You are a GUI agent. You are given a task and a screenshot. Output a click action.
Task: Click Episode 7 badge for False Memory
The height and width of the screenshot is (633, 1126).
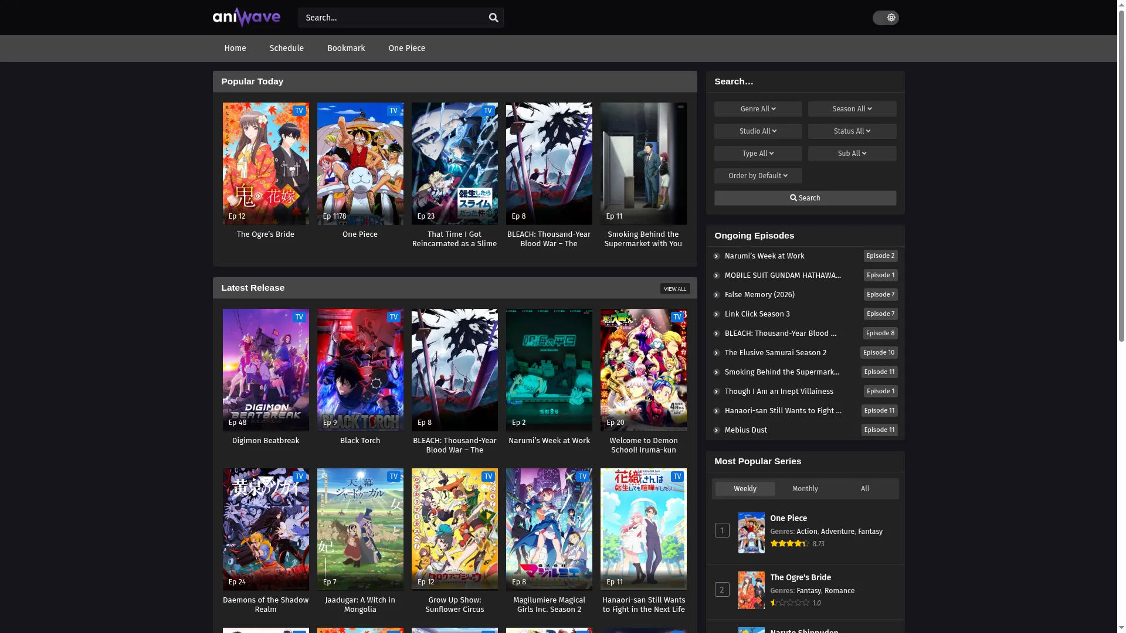[x=880, y=295]
